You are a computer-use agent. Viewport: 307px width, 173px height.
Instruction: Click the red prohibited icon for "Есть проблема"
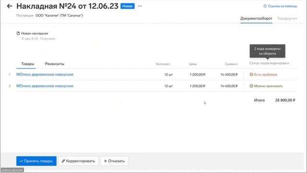point(251,74)
